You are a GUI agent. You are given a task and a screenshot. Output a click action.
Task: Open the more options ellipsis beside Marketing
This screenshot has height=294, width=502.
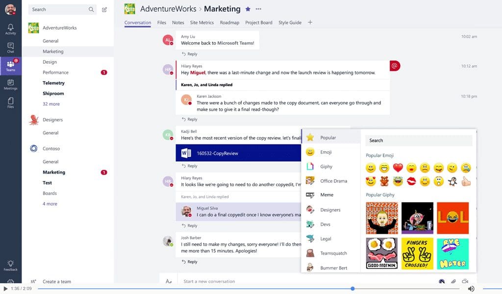pos(258,9)
